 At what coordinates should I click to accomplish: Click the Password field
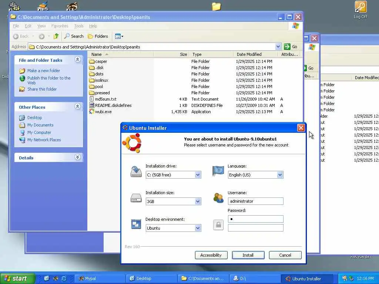tap(255, 219)
